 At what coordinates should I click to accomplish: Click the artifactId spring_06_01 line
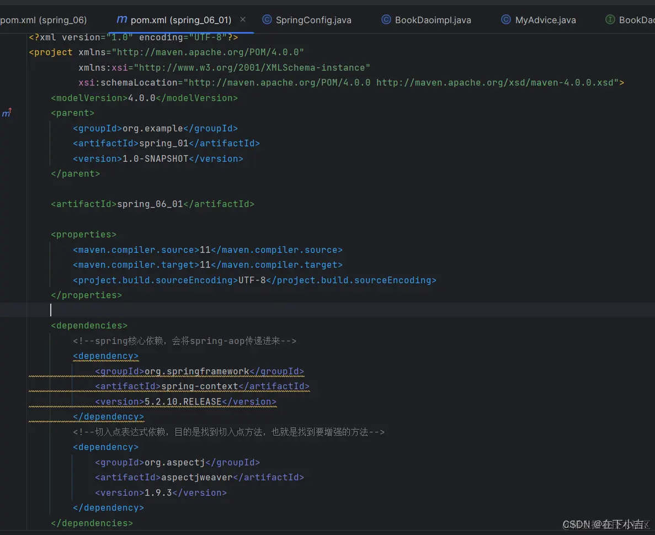click(x=152, y=204)
